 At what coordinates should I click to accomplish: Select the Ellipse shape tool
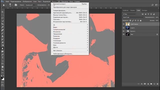(x=2, y=64)
